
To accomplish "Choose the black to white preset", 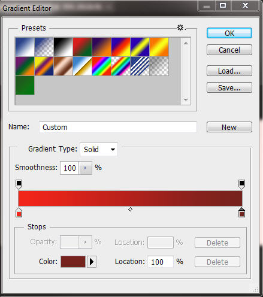I will tap(64, 47).
